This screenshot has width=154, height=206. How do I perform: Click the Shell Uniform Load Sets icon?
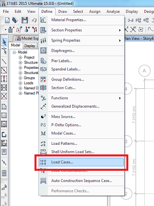tap(43, 152)
